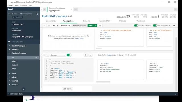Switch to the Schema tab
The height and width of the screenshot is (102, 182).
click(x=87, y=21)
